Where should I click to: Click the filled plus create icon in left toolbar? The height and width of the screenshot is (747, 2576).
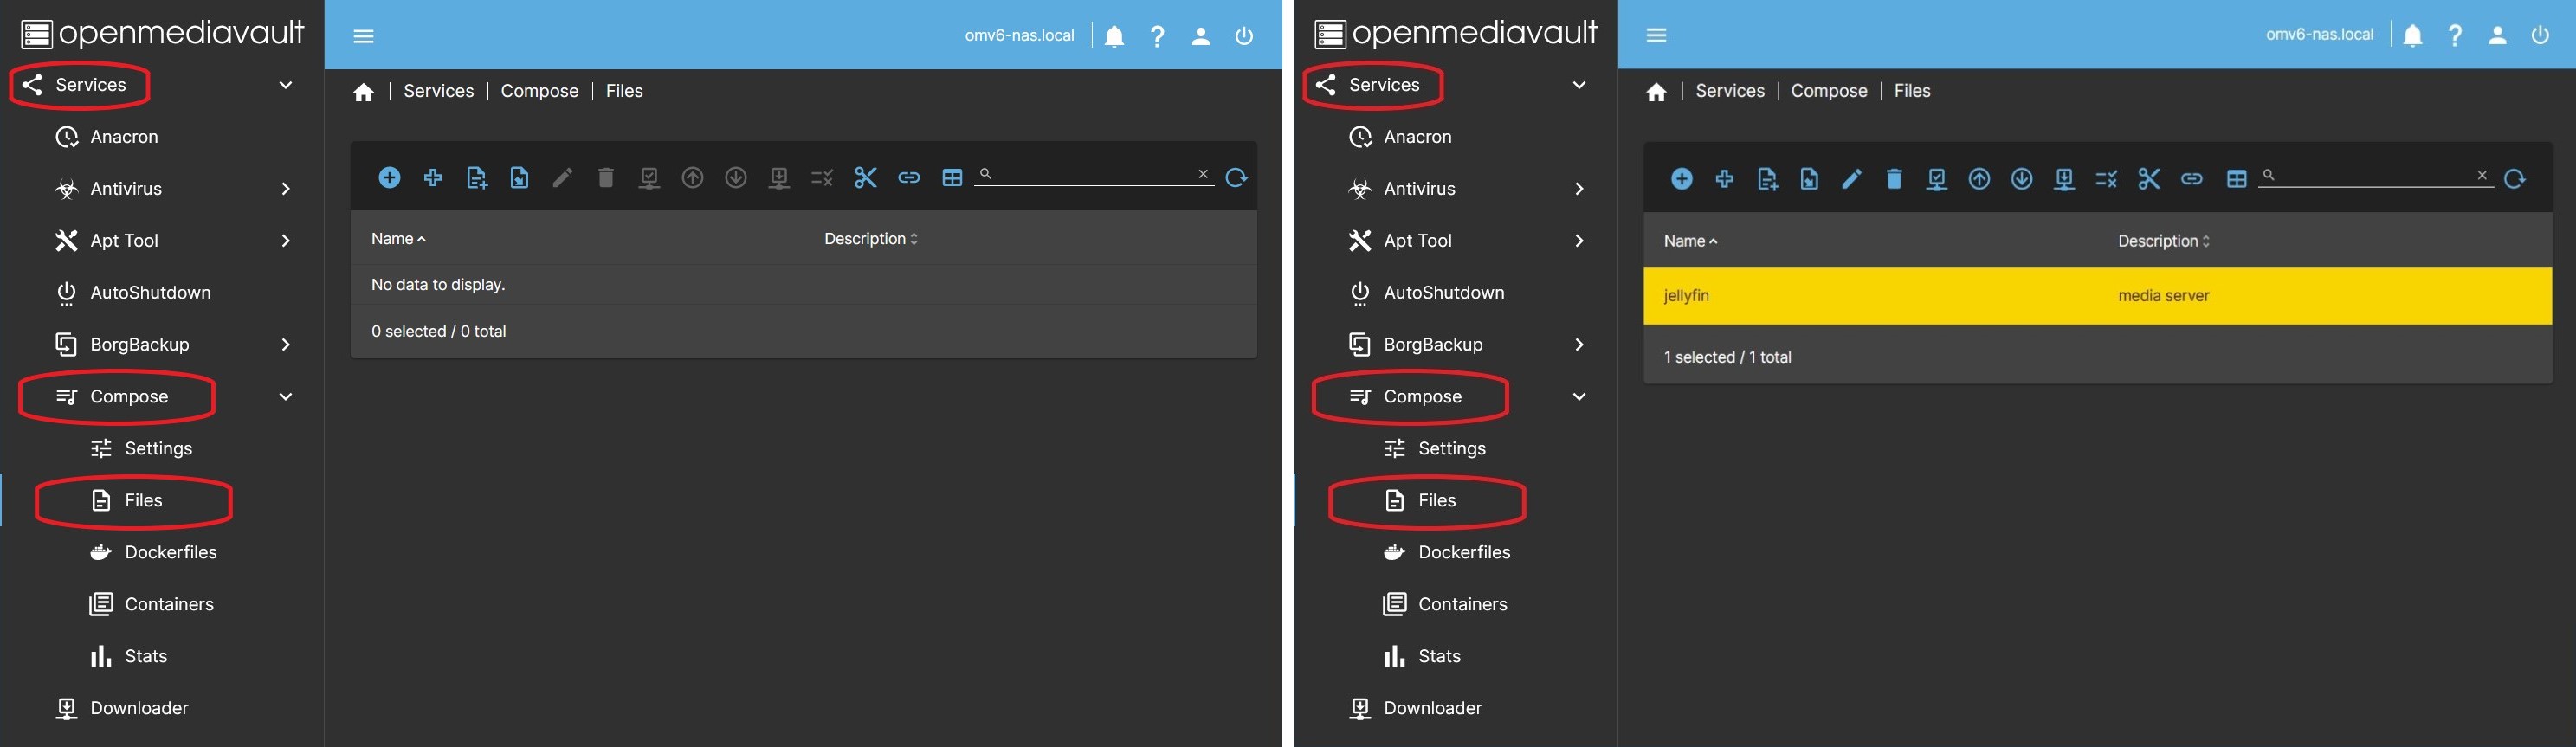389,177
